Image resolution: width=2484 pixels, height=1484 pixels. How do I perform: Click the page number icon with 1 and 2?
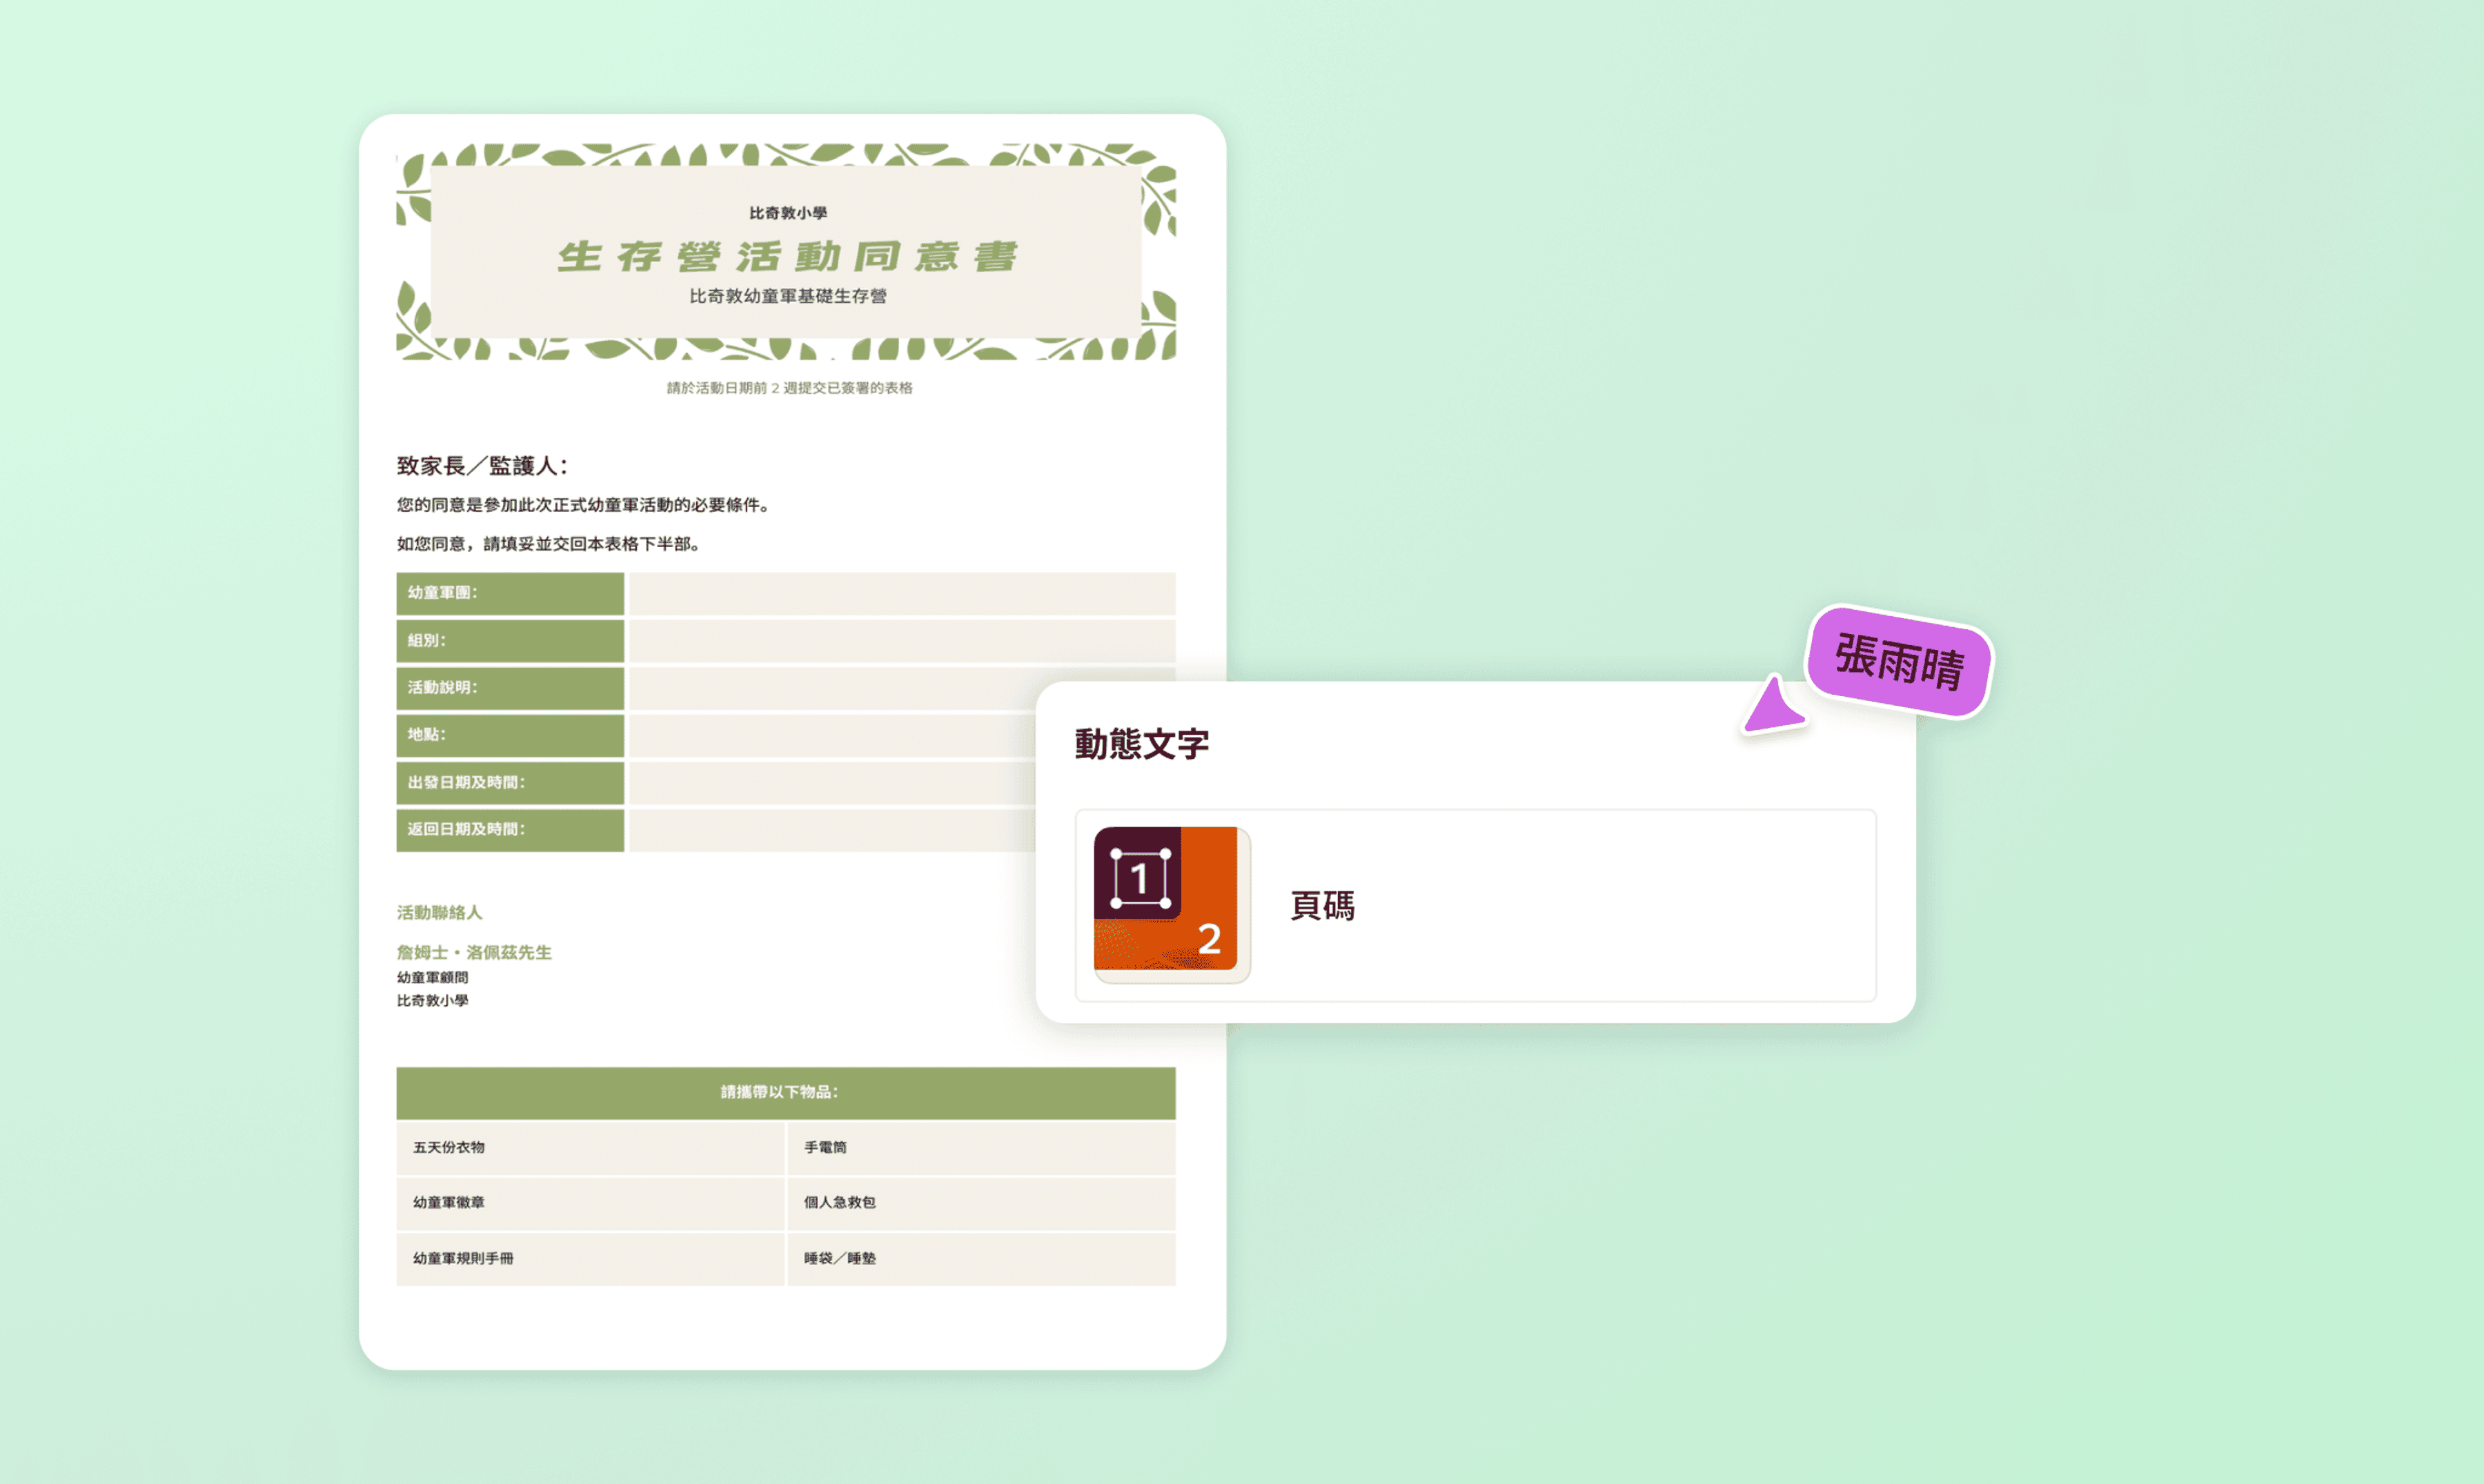click(x=1171, y=904)
